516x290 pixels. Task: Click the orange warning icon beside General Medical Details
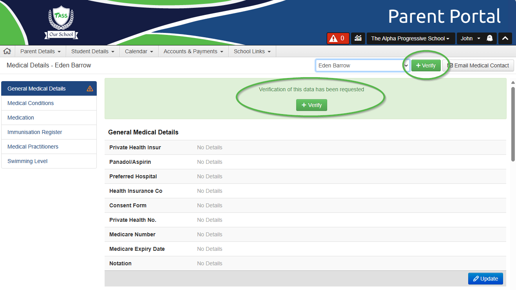click(90, 89)
